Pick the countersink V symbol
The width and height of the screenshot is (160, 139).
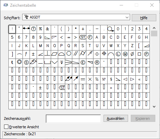[54, 63]
